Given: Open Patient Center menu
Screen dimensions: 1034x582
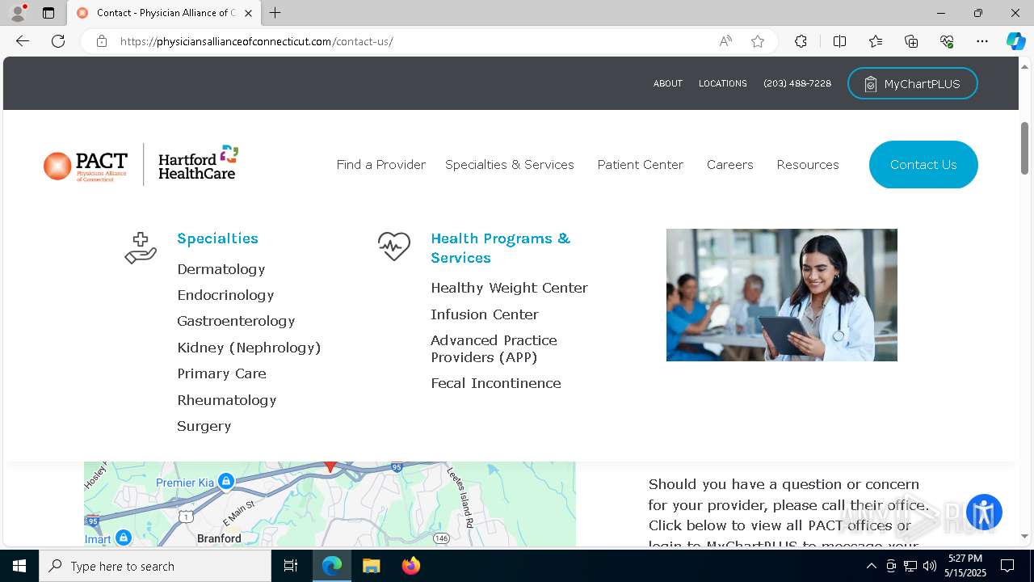Looking at the screenshot, I should click(x=641, y=165).
